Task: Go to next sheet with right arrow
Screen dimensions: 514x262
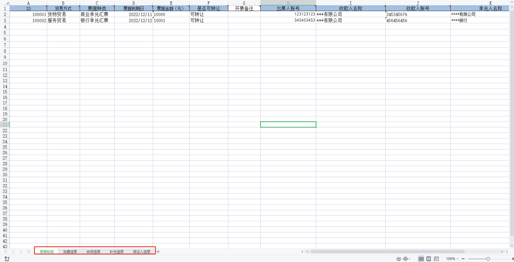Action: click(21, 252)
